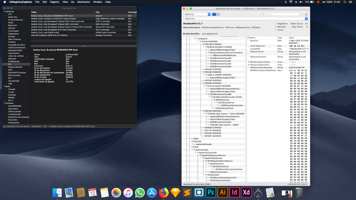Collapse the PS2K tree node

point(192,147)
